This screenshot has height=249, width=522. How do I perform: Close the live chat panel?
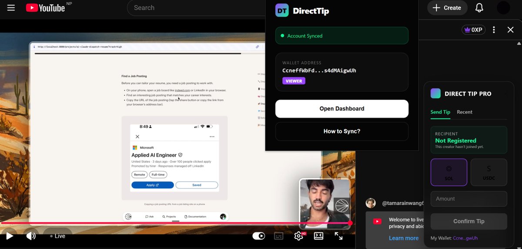click(511, 30)
